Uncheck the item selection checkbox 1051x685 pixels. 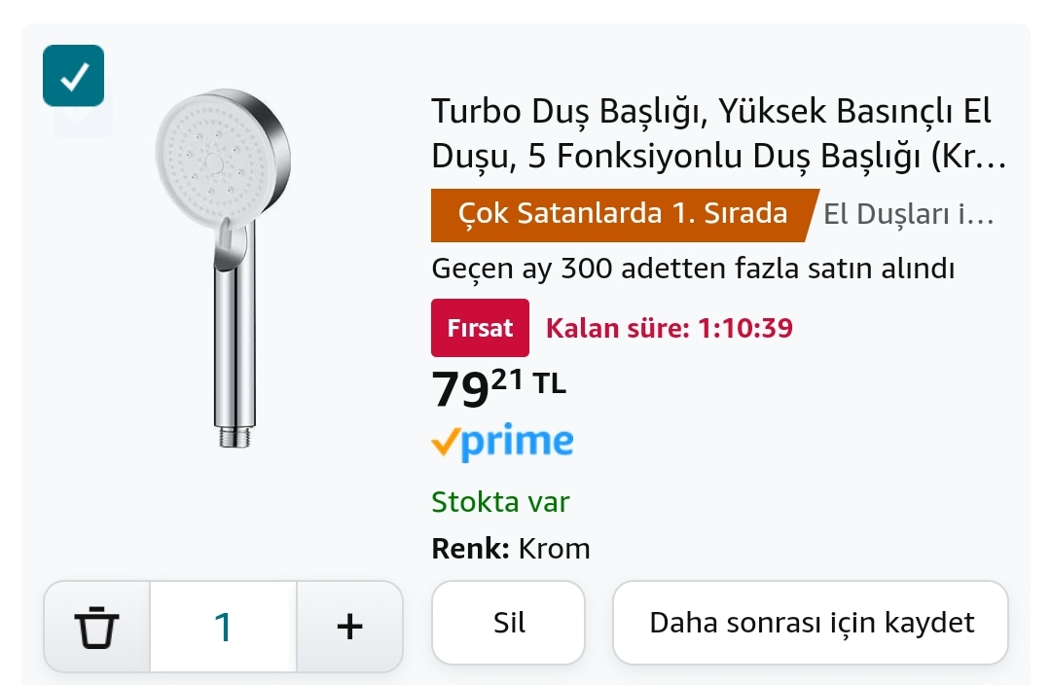(x=73, y=76)
